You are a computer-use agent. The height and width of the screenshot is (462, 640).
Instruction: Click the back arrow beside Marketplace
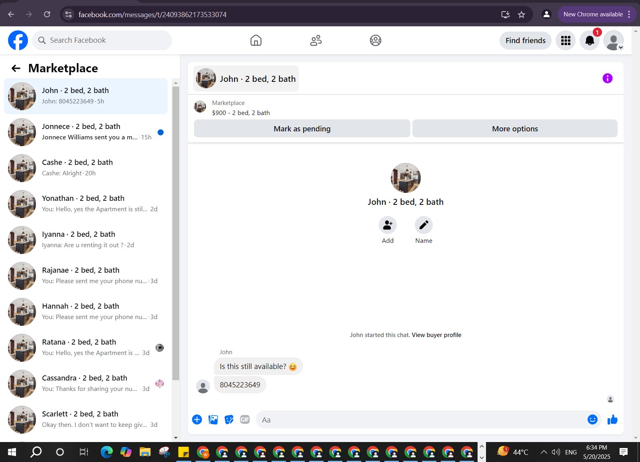pyautogui.click(x=16, y=68)
